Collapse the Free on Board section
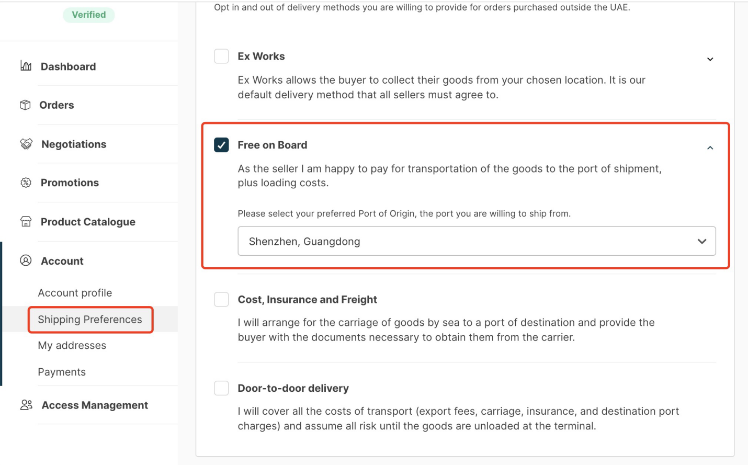 pos(710,148)
